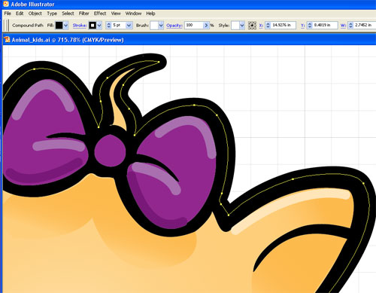This screenshot has width=376, height=293.
Task: Expand the Brush dropdown arrow
Action: point(161,25)
